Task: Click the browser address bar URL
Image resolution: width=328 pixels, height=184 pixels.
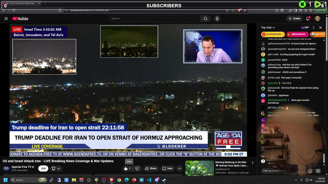Action: [89, 10]
